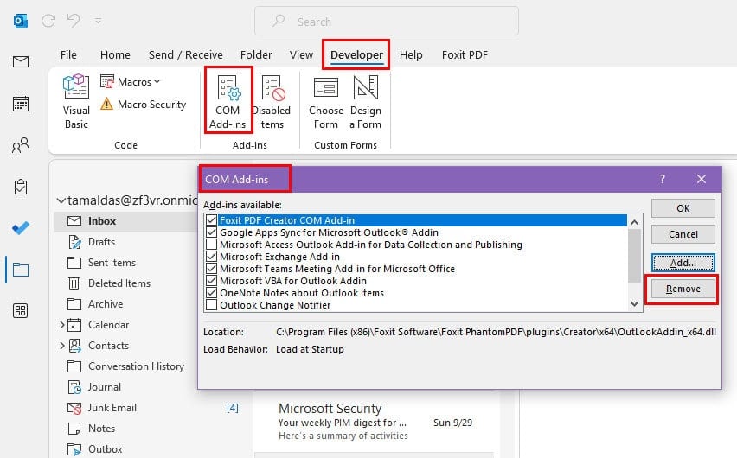Uncheck Microsoft VBA for Outlook Addin

coord(212,281)
